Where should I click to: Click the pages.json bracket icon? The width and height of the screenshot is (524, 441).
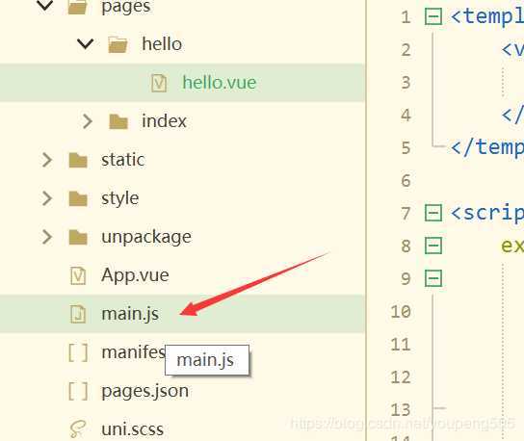coord(78,391)
